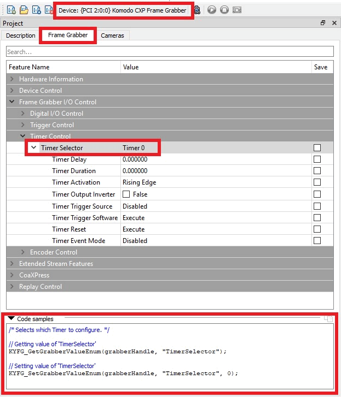Tick the Save checkbox for Timer Delay
341x397 pixels.
(x=317, y=159)
